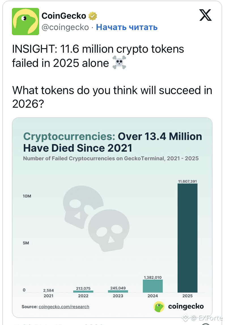The width and height of the screenshot is (225, 325).
Task: Click the 11,607,391 value label
Action: [x=187, y=181]
